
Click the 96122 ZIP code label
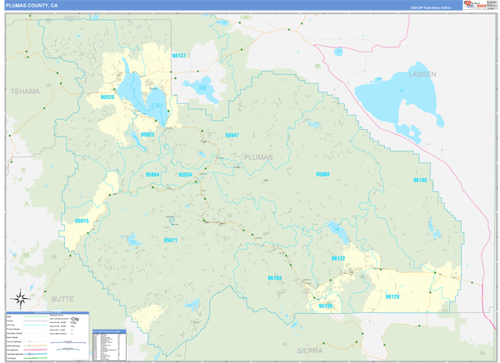338,259
